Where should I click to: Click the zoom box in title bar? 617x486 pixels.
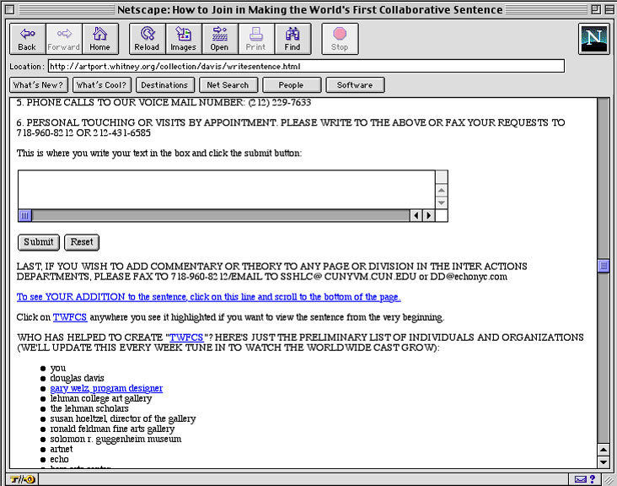click(596, 9)
